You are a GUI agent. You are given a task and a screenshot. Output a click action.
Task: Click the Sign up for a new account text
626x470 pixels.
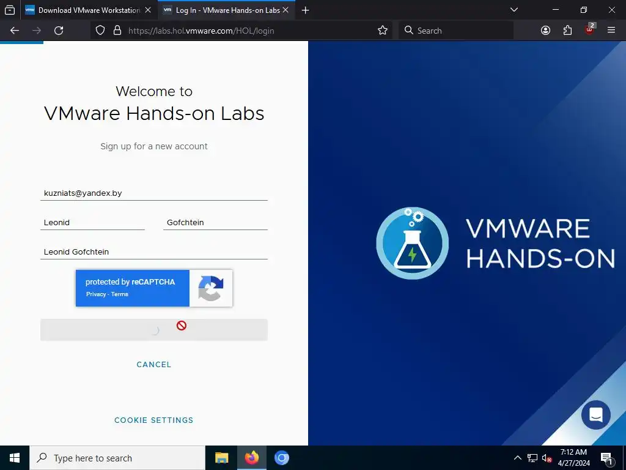tap(153, 146)
